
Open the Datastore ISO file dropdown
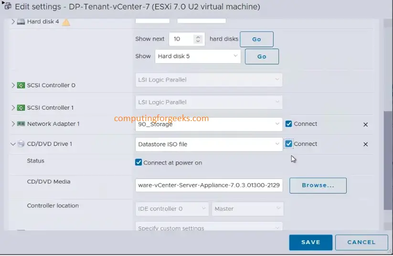(209, 144)
